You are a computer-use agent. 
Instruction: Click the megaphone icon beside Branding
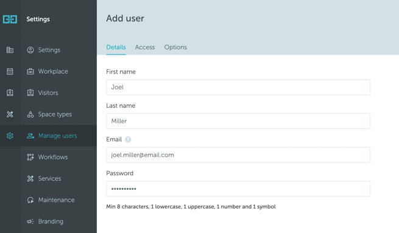30,221
